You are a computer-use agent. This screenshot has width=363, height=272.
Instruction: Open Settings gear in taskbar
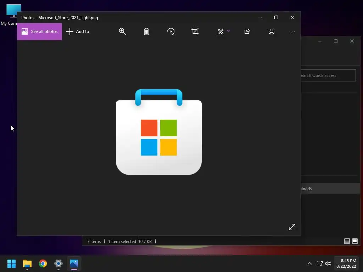click(58, 263)
